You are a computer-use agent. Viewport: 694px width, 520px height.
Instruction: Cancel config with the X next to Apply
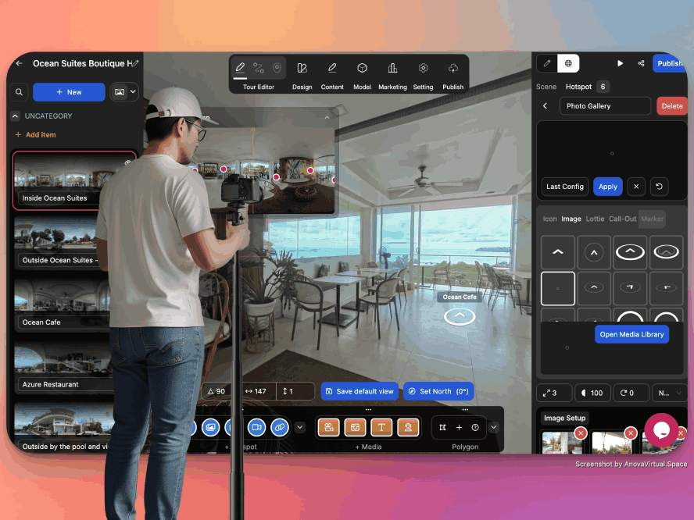(636, 187)
